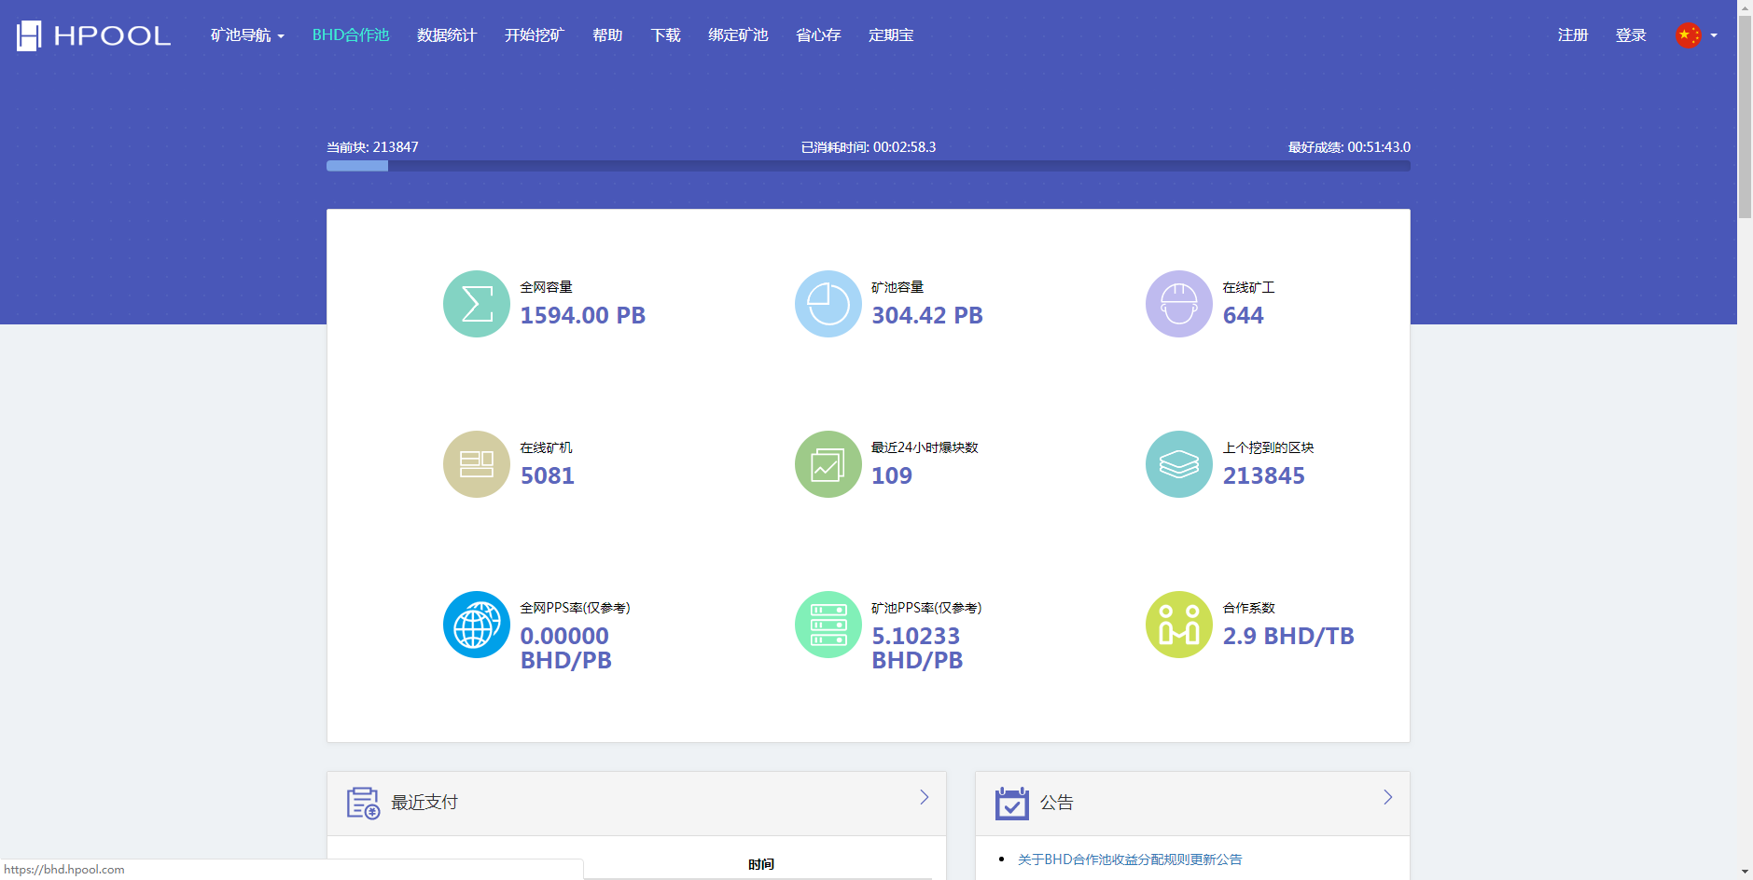Expand the 最近支付 panel arrow

(x=925, y=797)
